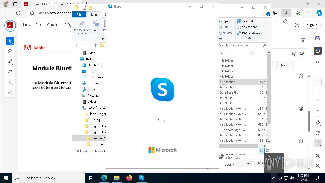Open recent locations dropdown in Explorer navigation
The image size is (325, 183).
click(90, 45)
